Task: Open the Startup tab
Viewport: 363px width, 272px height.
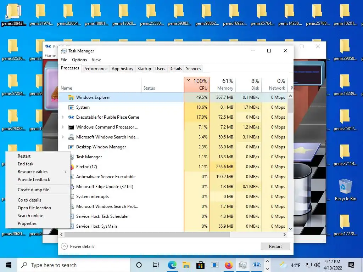Action: (144, 69)
